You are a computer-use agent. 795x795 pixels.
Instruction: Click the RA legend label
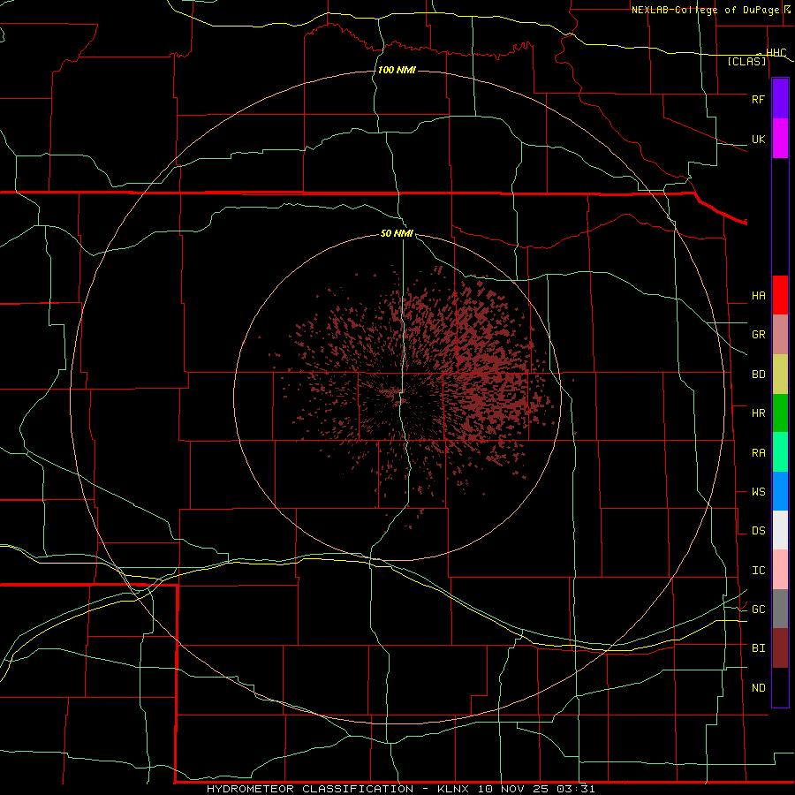758,453
